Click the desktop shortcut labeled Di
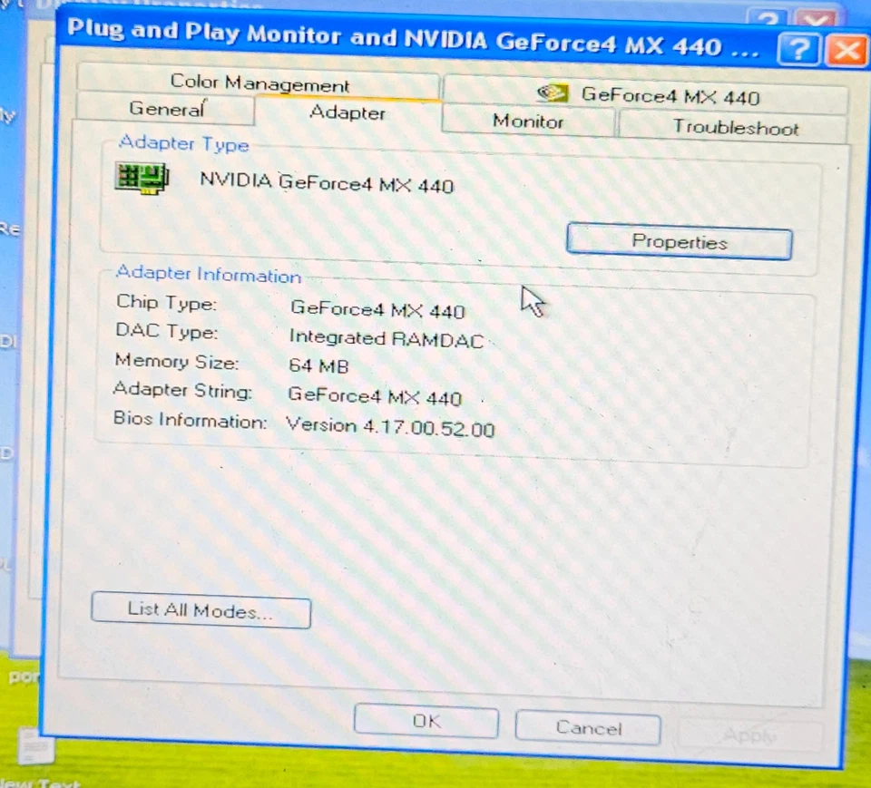Image resolution: width=871 pixels, height=788 pixels. click(9, 340)
